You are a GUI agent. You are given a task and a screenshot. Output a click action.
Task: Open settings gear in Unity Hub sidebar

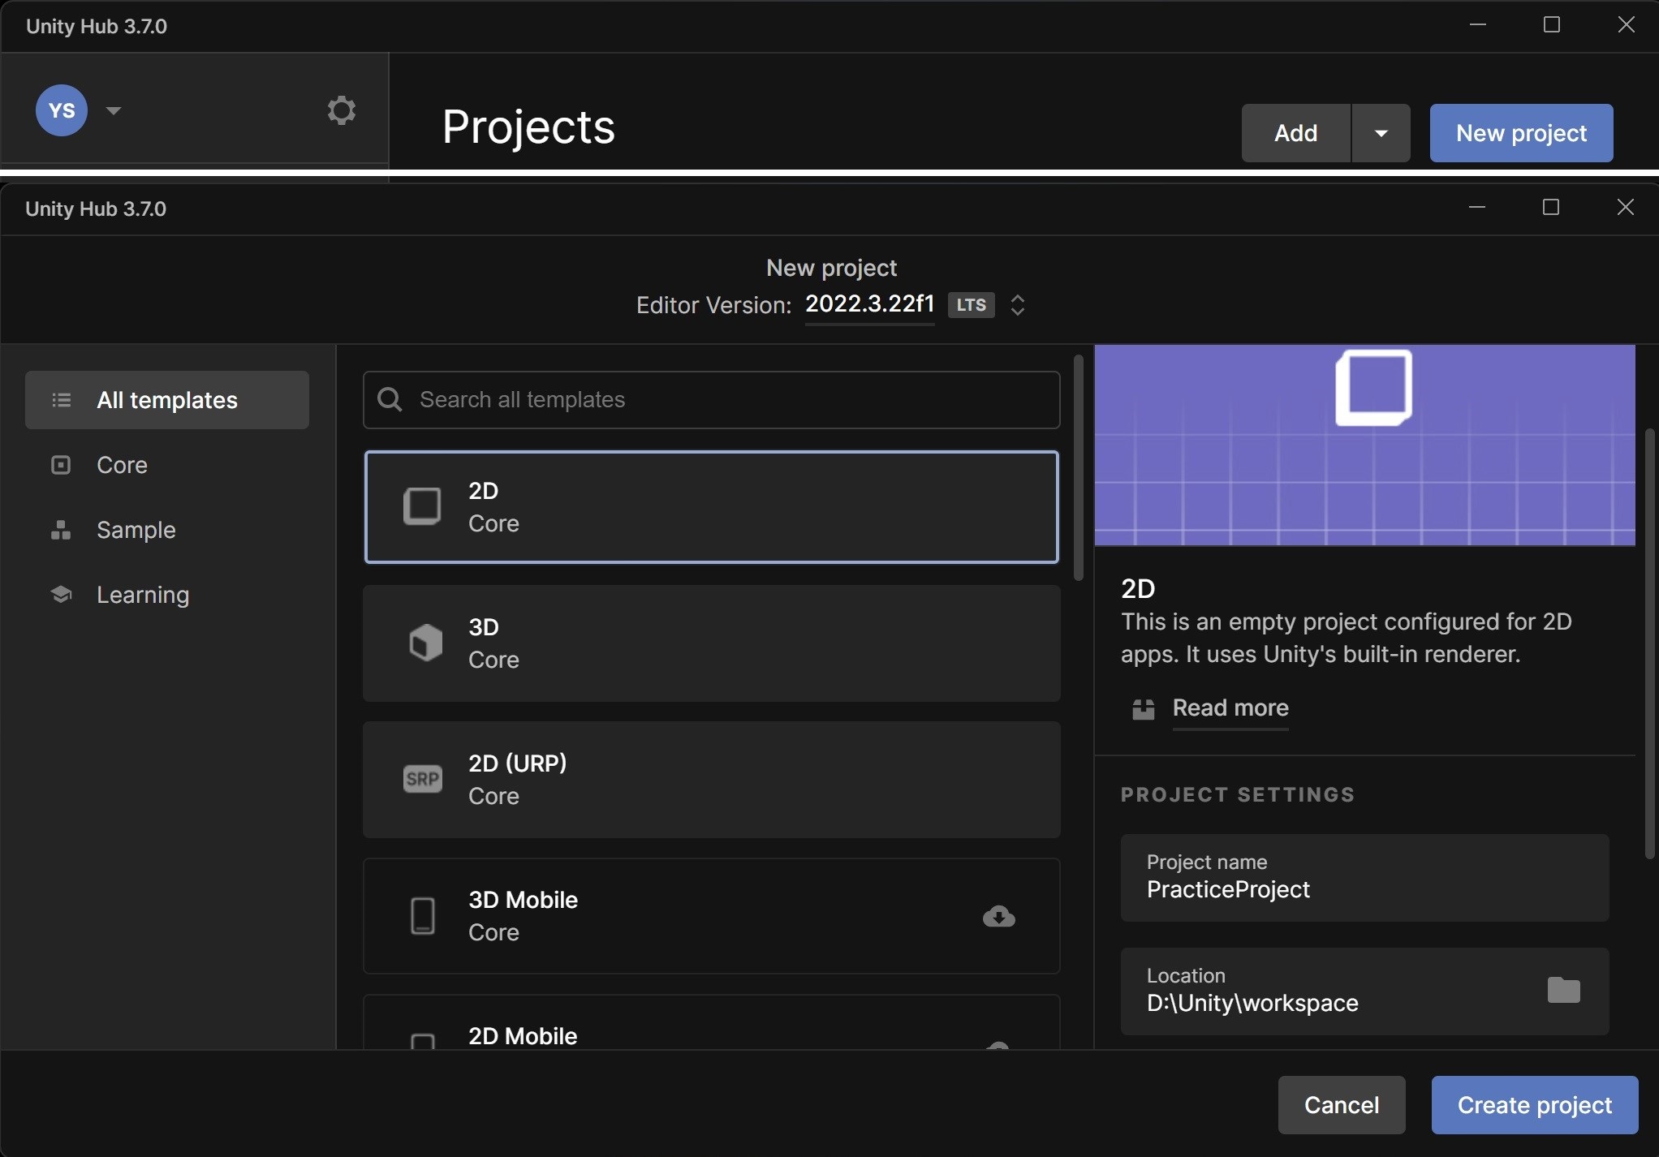(341, 110)
